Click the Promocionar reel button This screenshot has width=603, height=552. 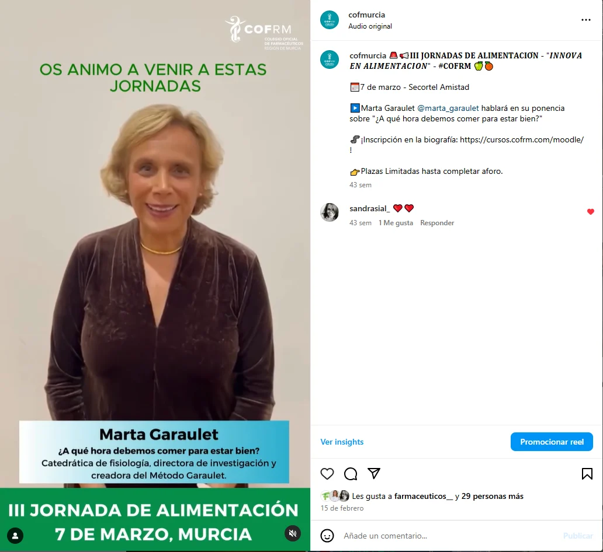pos(552,442)
